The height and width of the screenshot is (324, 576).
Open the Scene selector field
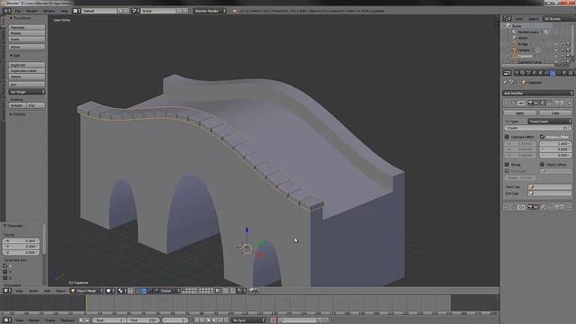point(158,11)
